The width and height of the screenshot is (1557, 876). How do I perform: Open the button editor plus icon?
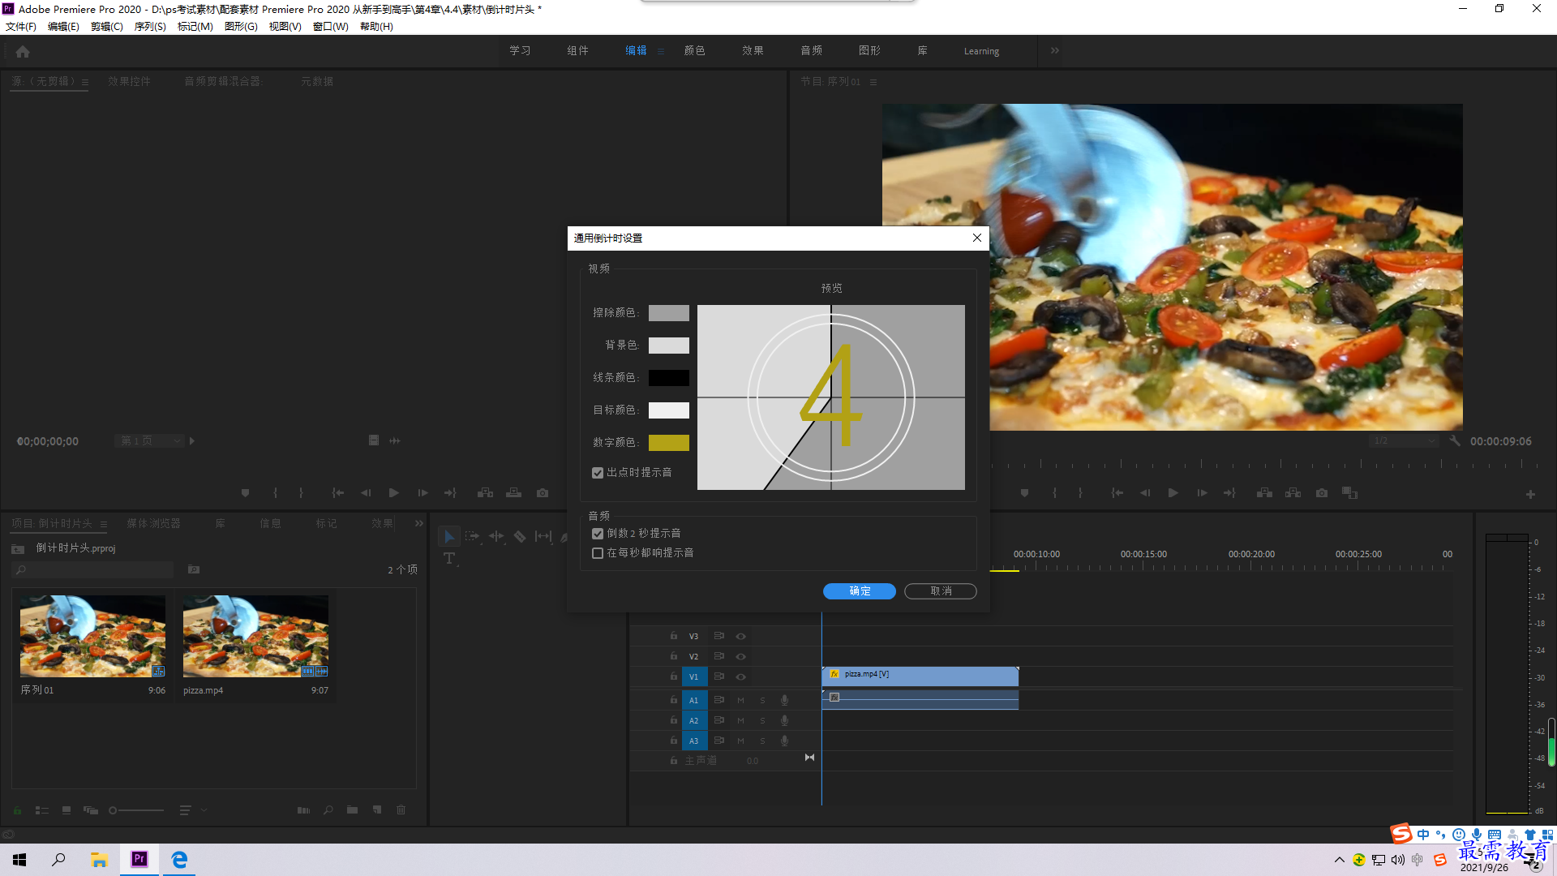point(1530,494)
